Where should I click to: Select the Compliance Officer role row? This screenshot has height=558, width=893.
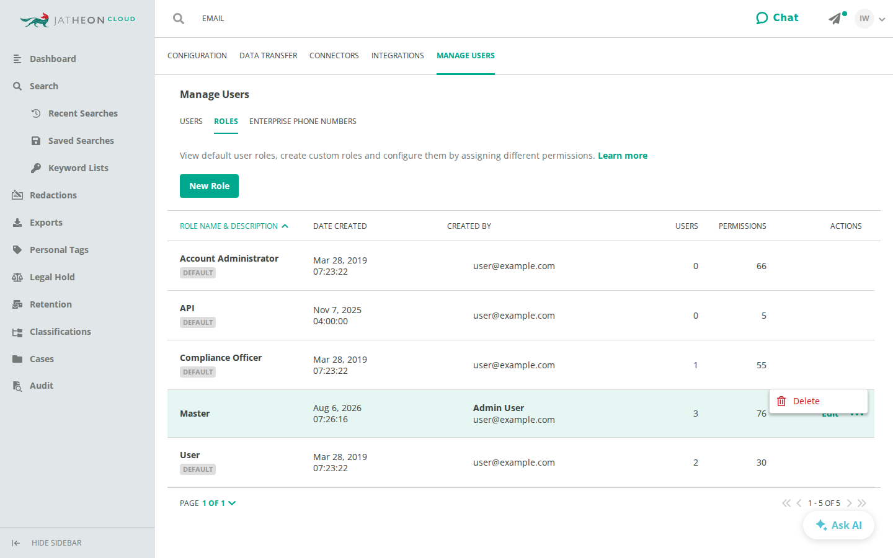(521, 365)
